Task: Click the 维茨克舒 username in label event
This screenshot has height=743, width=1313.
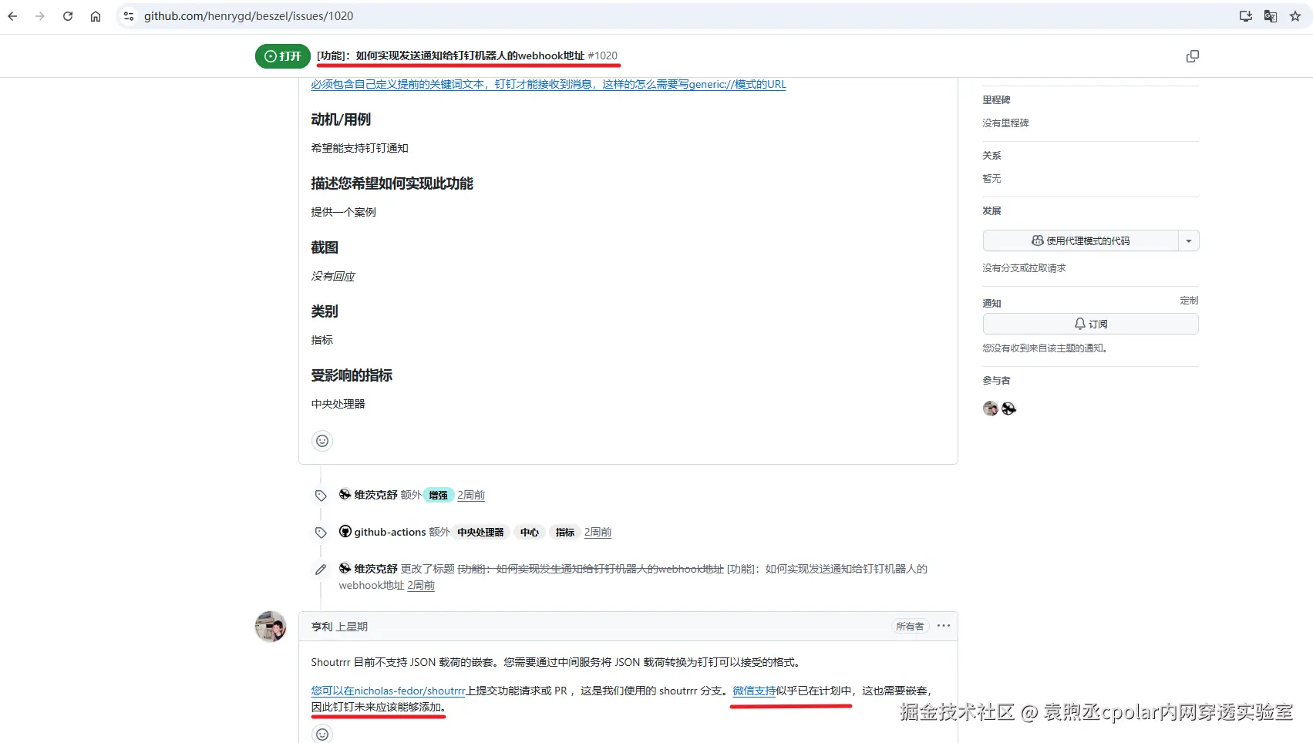Action: 375,495
